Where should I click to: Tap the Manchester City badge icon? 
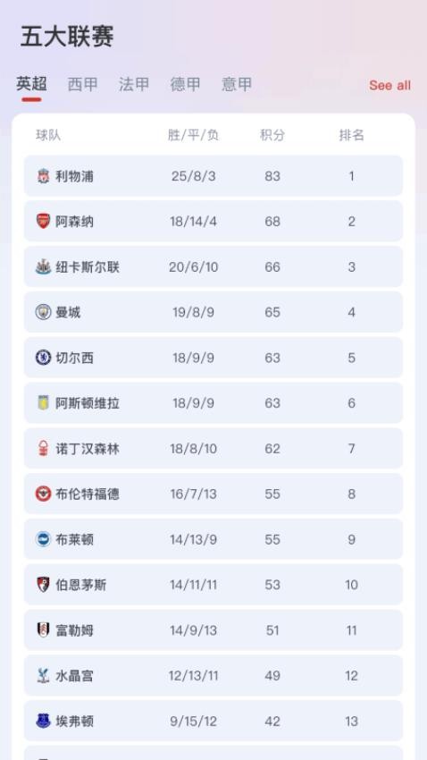coord(43,312)
